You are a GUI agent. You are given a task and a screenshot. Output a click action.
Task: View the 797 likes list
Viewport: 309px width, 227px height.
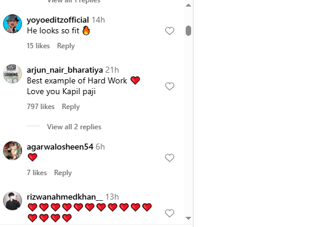40,107
